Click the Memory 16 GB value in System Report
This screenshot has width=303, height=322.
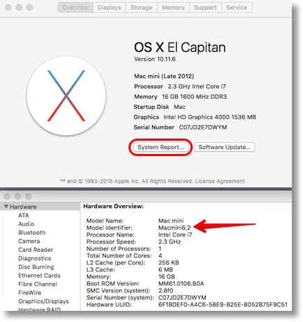(x=167, y=276)
